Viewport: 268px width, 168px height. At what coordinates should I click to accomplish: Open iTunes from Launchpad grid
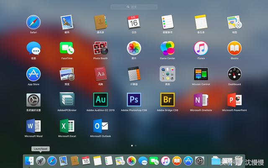point(201,48)
